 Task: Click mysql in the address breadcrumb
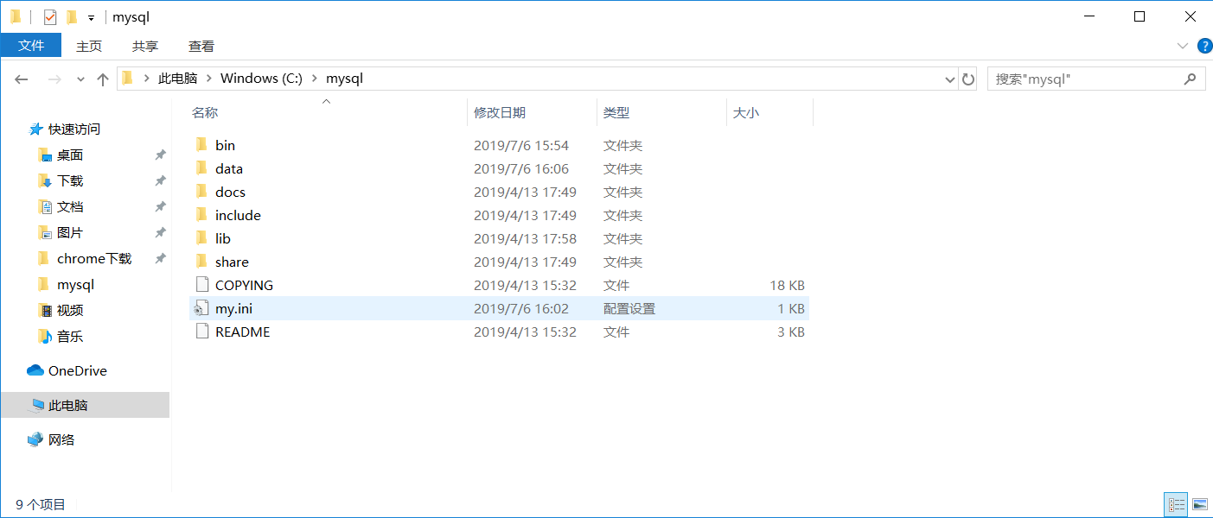(x=344, y=79)
